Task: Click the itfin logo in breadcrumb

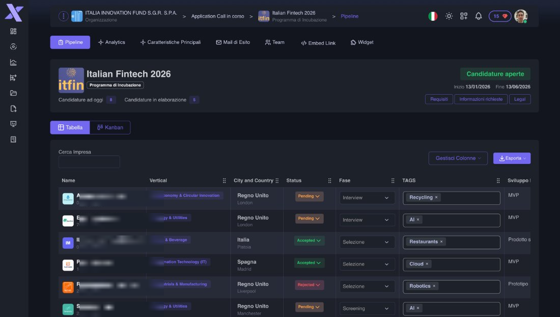Action: click(x=264, y=16)
